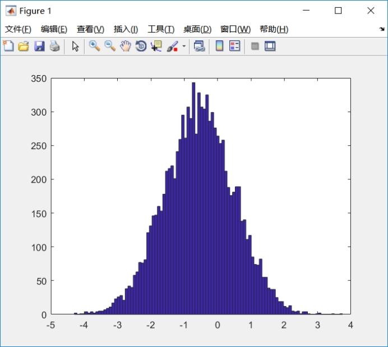Activate the Pan hand tool

(x=125, y=47)
